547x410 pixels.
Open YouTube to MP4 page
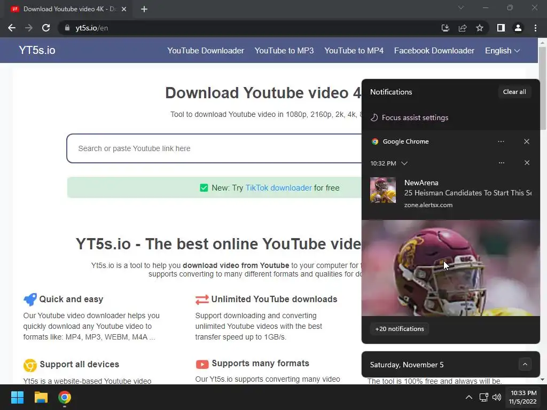coord(354,51)
